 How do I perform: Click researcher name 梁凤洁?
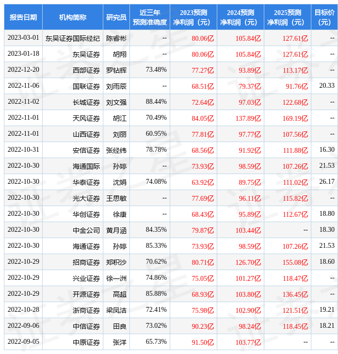pyautogui.click(x=116, y=311)
